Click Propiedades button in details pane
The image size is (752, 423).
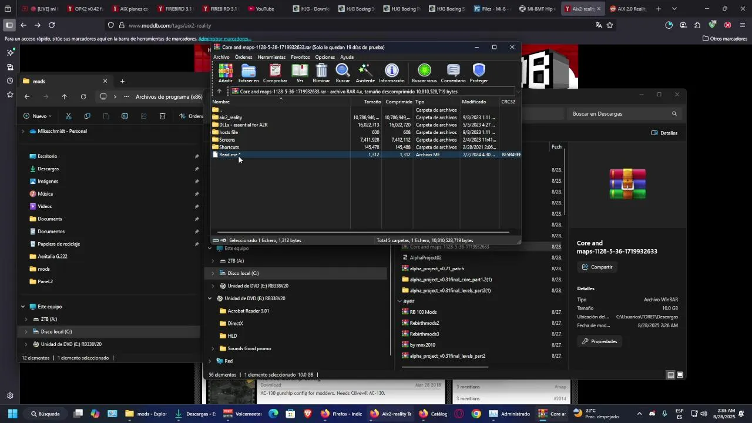click(x=599, y=341)
